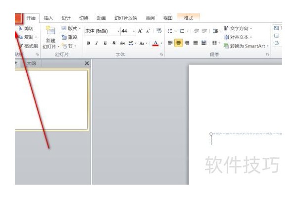
Task: Open the Section (节) dropdown
Action: coord(69,46)
